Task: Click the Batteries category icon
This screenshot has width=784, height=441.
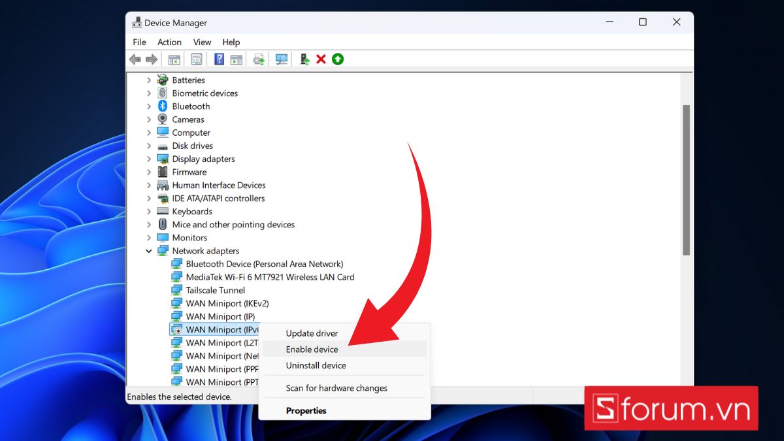Action: pos(163,80)
